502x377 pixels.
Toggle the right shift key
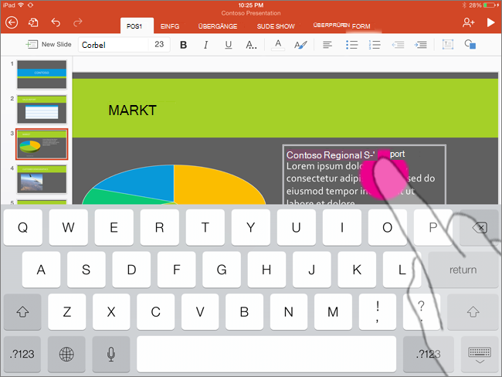click(473, 311)
